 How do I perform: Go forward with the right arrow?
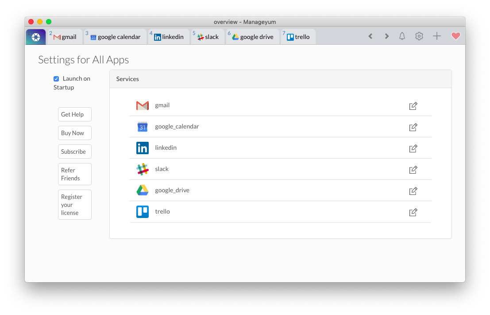[x=386, y=36]
